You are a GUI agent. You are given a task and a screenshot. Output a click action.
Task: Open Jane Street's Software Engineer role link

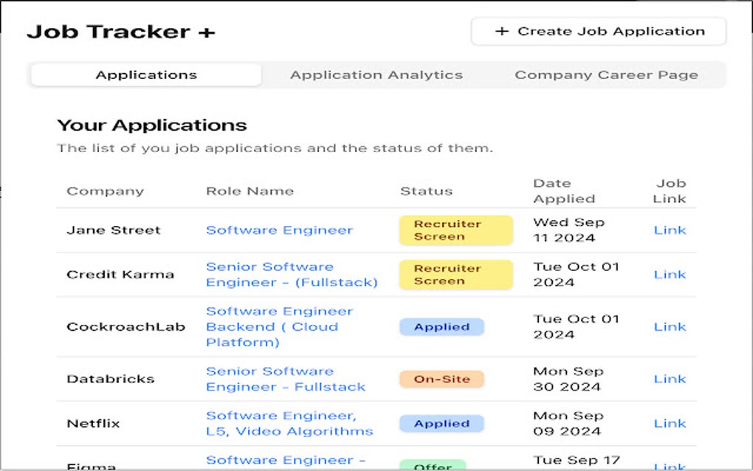click(279, 230)
